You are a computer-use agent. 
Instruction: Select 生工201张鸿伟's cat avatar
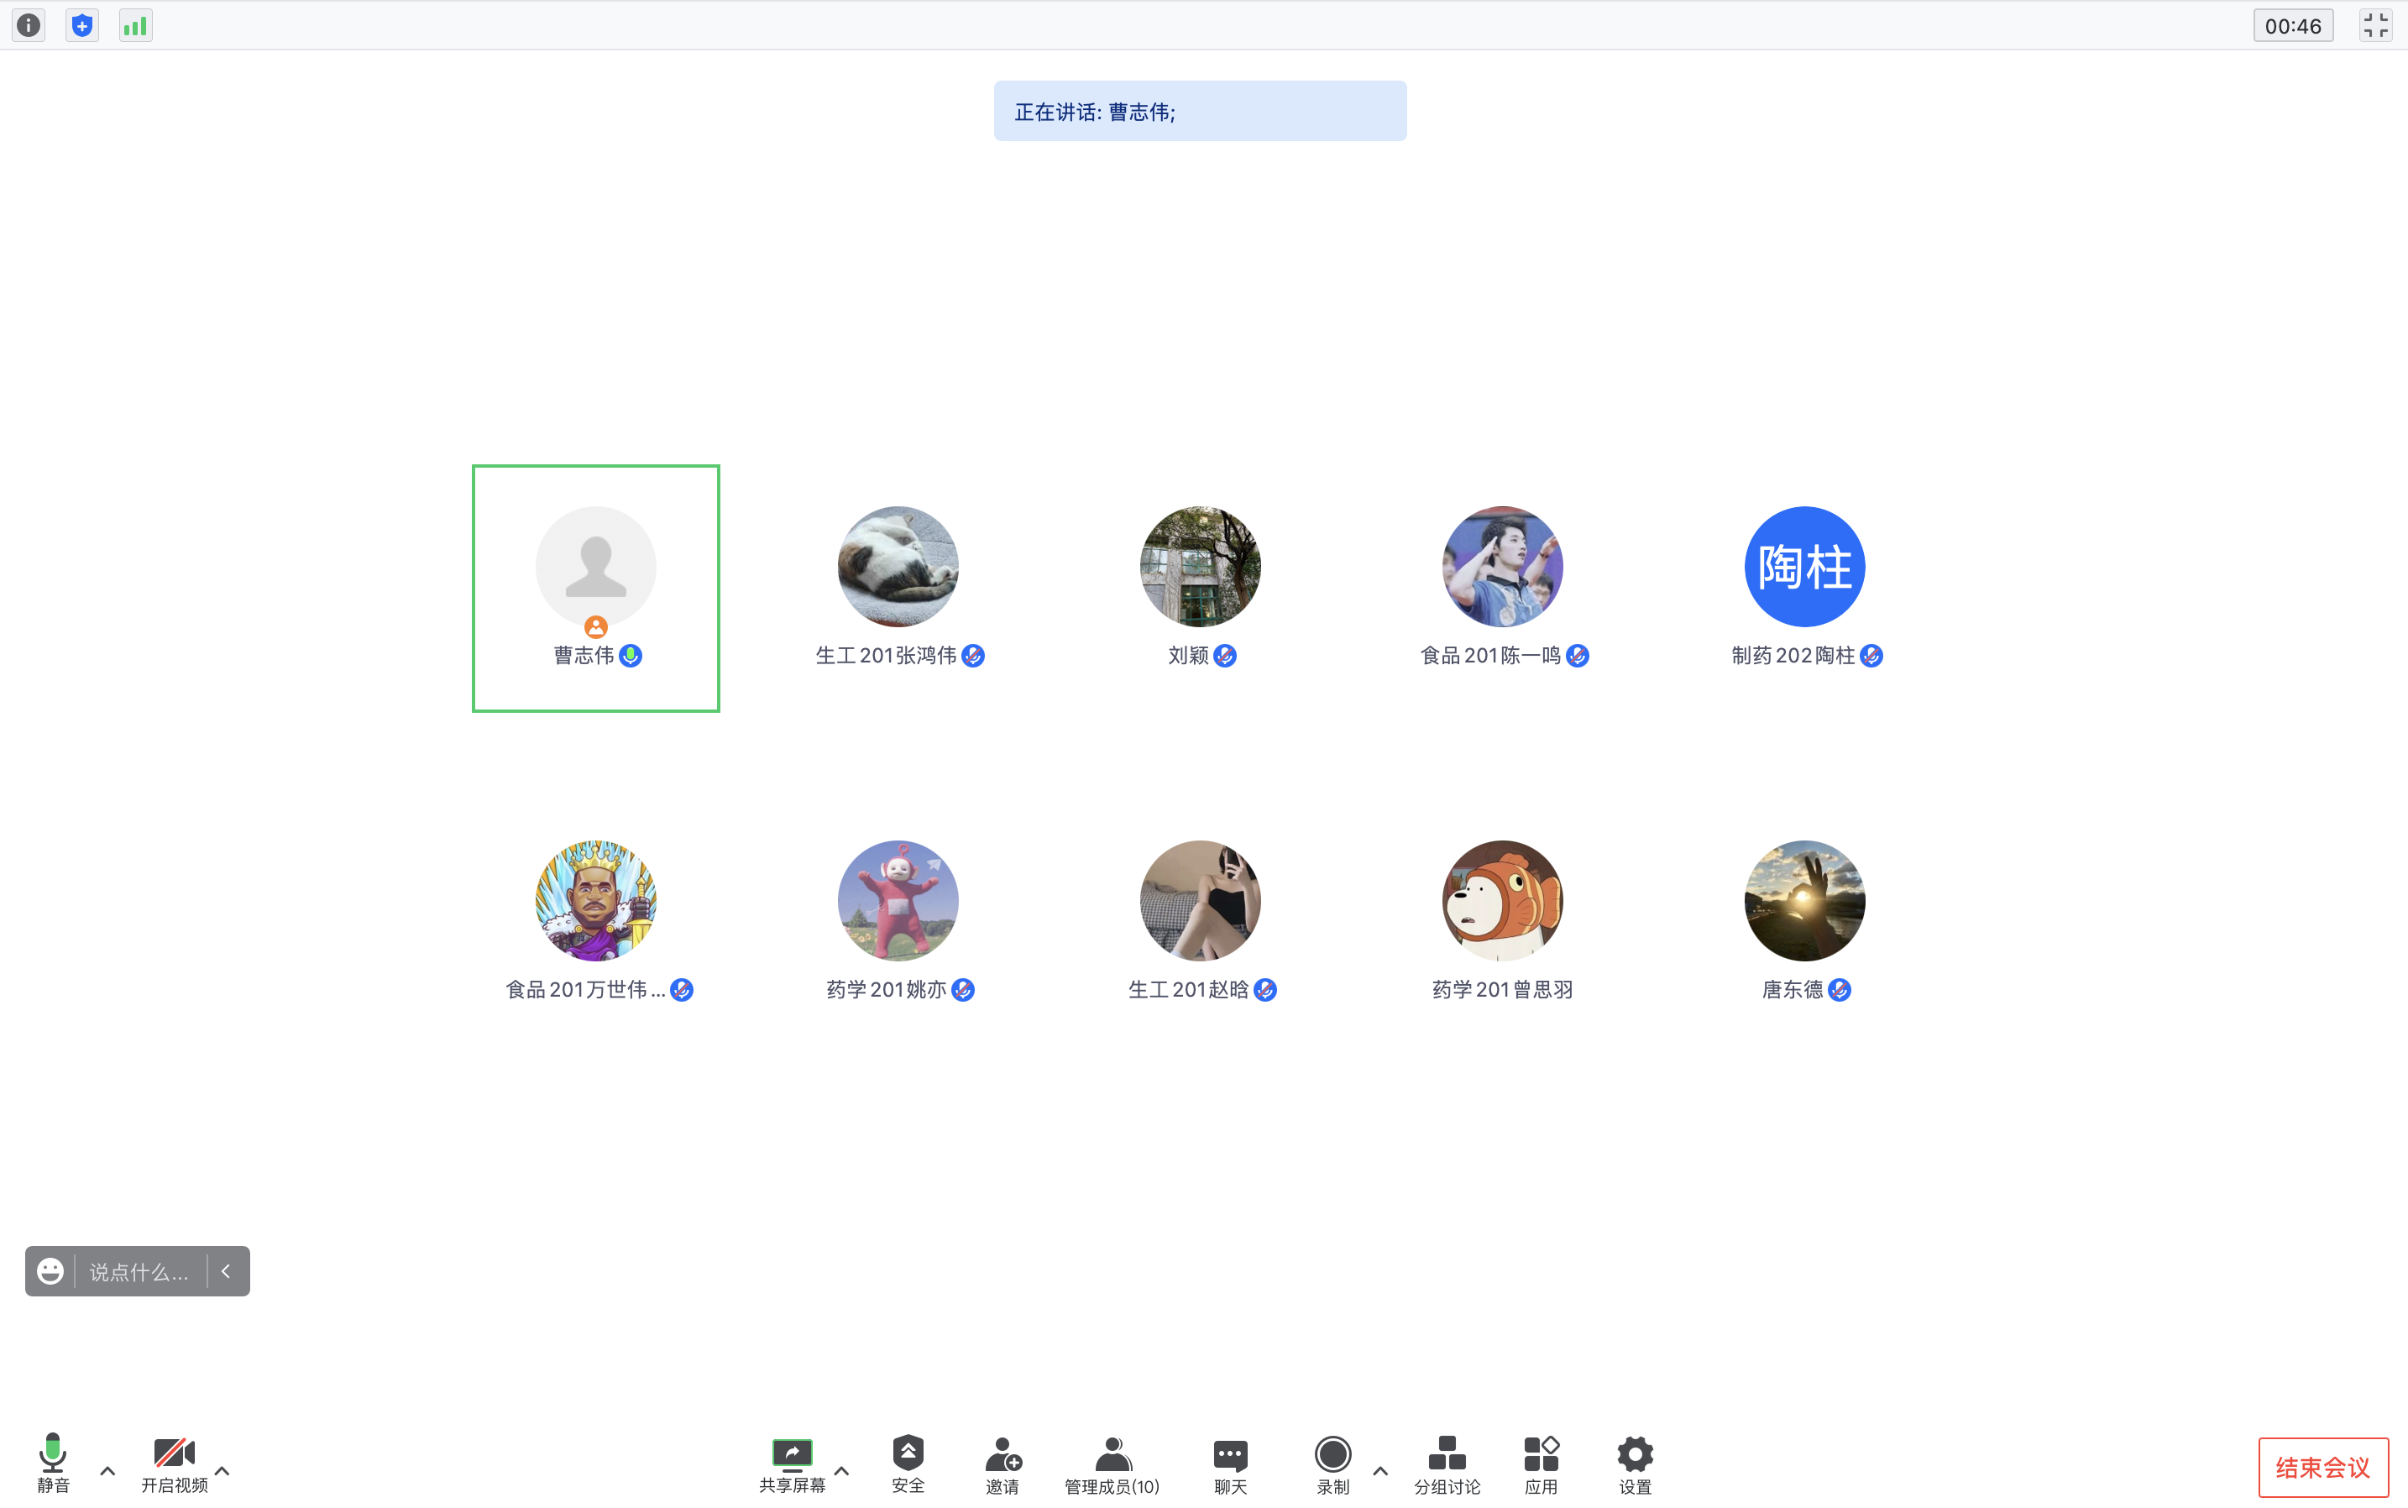tap(898, 567)
